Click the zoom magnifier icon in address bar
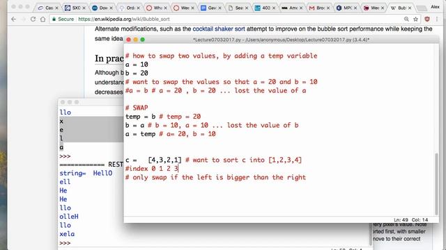The image size is (446, 250). point(406,19)
